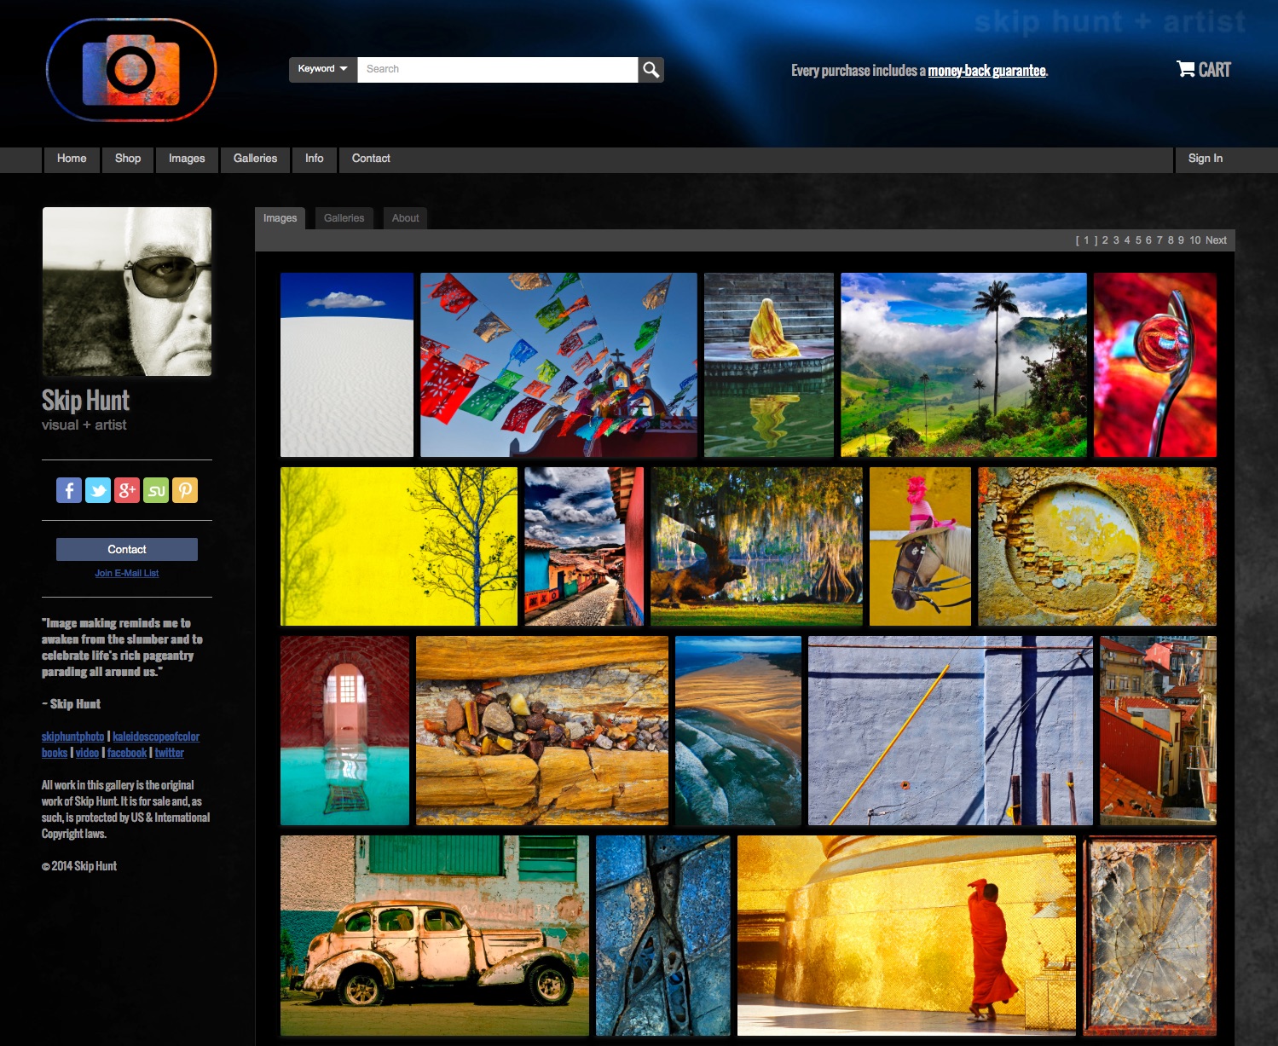Click the '© 2014 Skip Hunt' text
Viewport: 1278px width, 1046px height.
point(79,866)
